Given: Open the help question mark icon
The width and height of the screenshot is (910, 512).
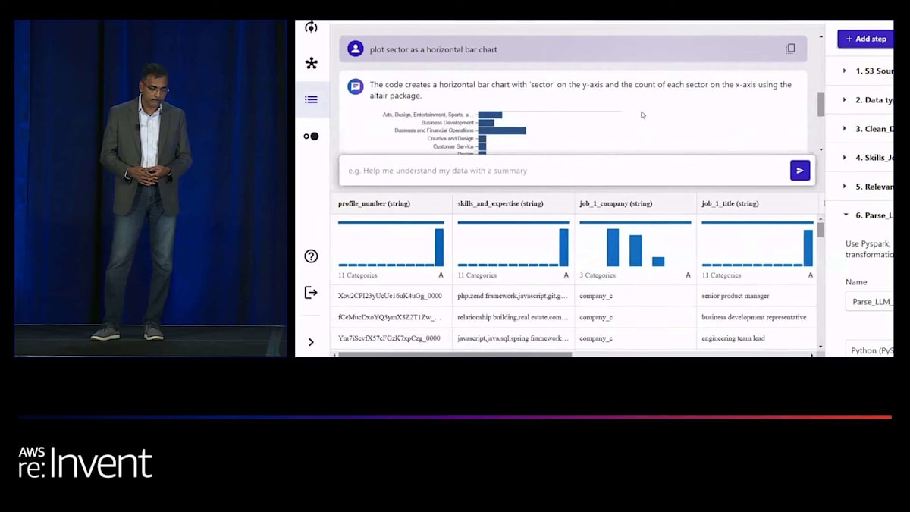Looking at the screenshot, I should pos(311,256).
